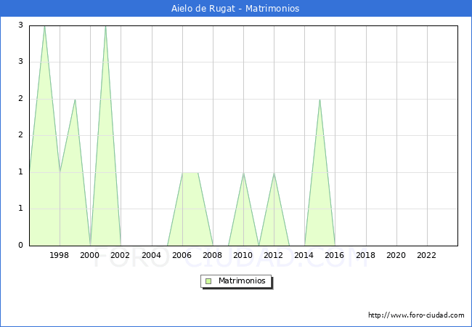Click the 2001 data peak at value 3
The height and width of the screenshot is (327, 472).
pyautogui.click(x=105, y=26)
